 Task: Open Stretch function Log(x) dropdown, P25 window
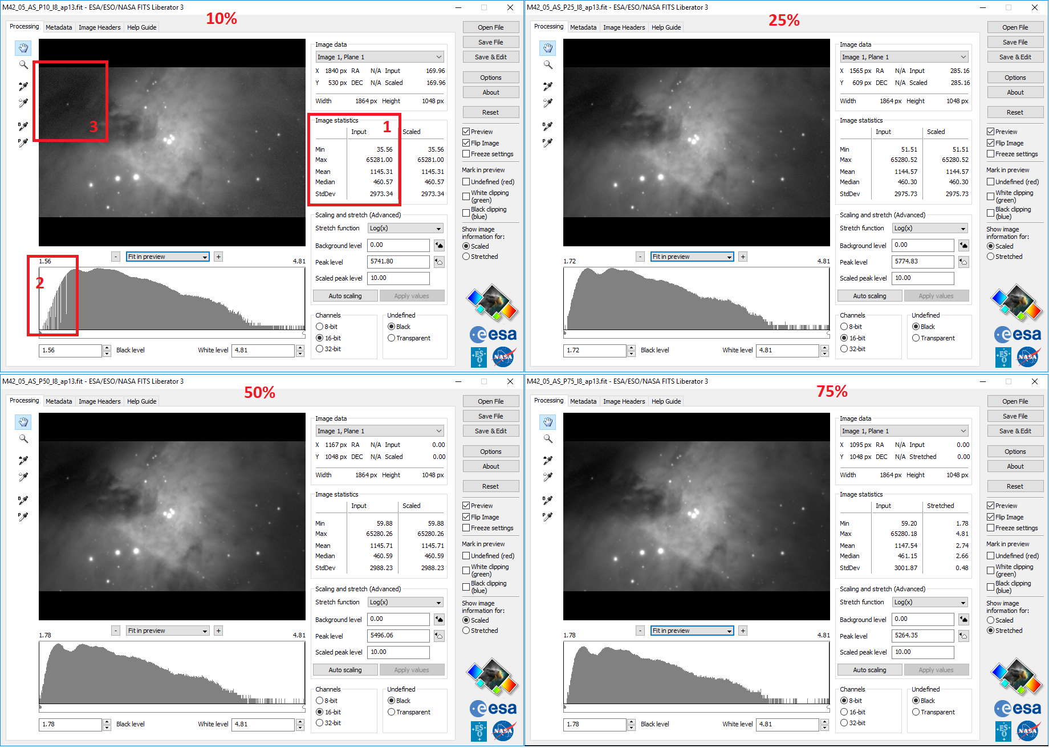(x=930, y=228)
